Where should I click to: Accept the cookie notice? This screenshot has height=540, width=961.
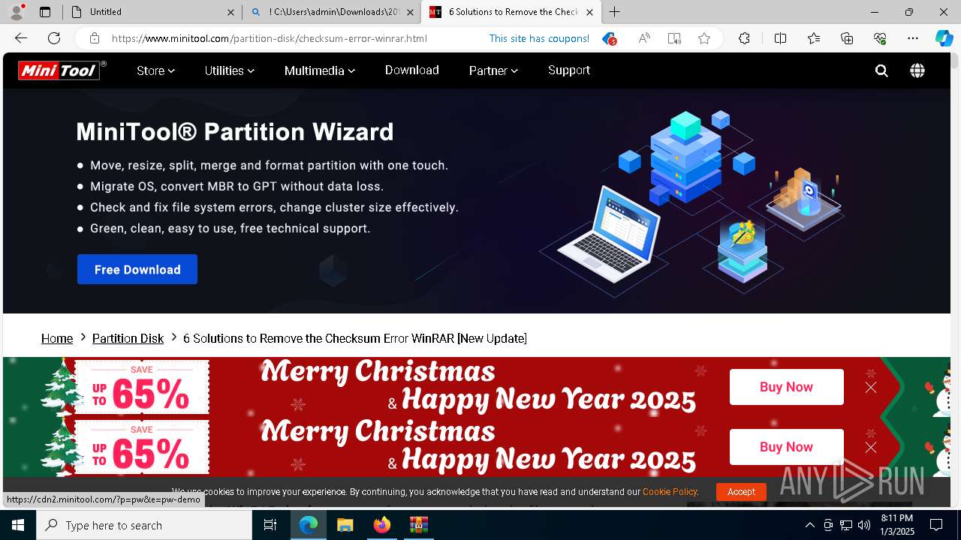point(741,492)
